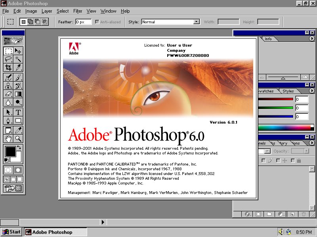Select the Pen tool
Screen dimensions: 317x237
coord(8,120)
